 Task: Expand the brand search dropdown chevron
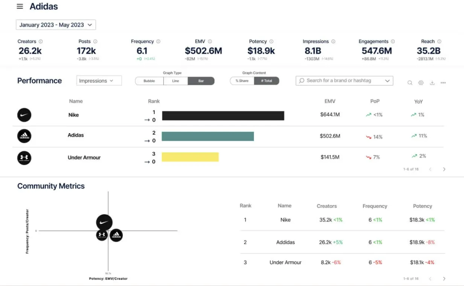tap(387, 81)
